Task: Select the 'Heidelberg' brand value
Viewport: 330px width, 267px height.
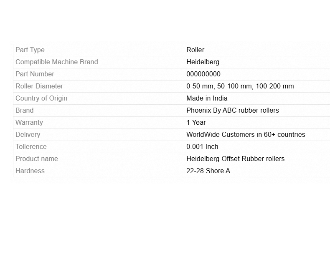Action: (203, 62)
